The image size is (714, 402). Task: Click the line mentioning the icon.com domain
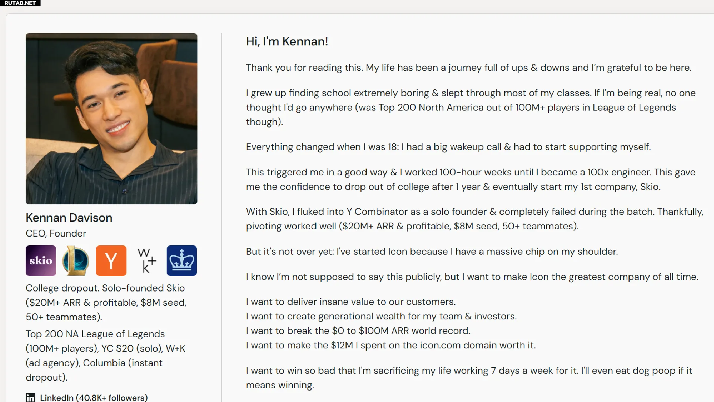[x=391, y=345]
